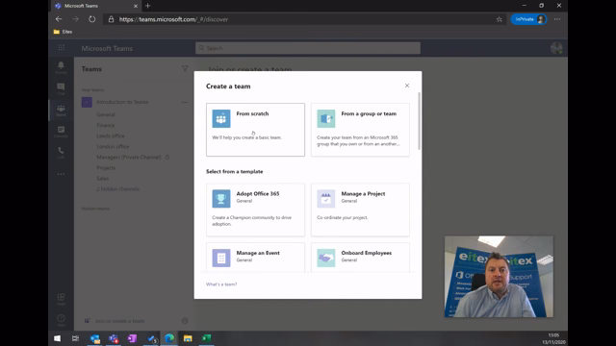Select the Manage an Event template
This screenshot has width=616, height=346.
[255, 258]
